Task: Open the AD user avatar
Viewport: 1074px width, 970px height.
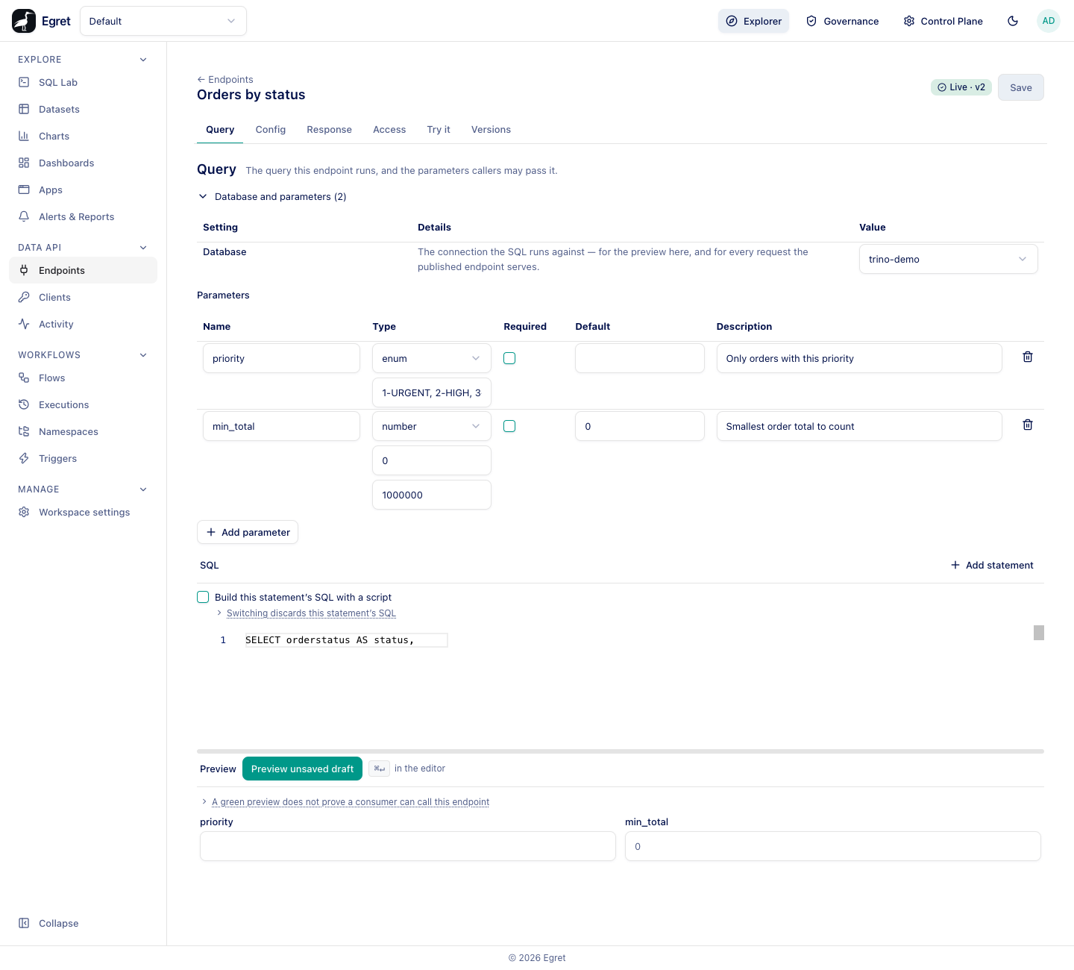Action: point(1049,21)
